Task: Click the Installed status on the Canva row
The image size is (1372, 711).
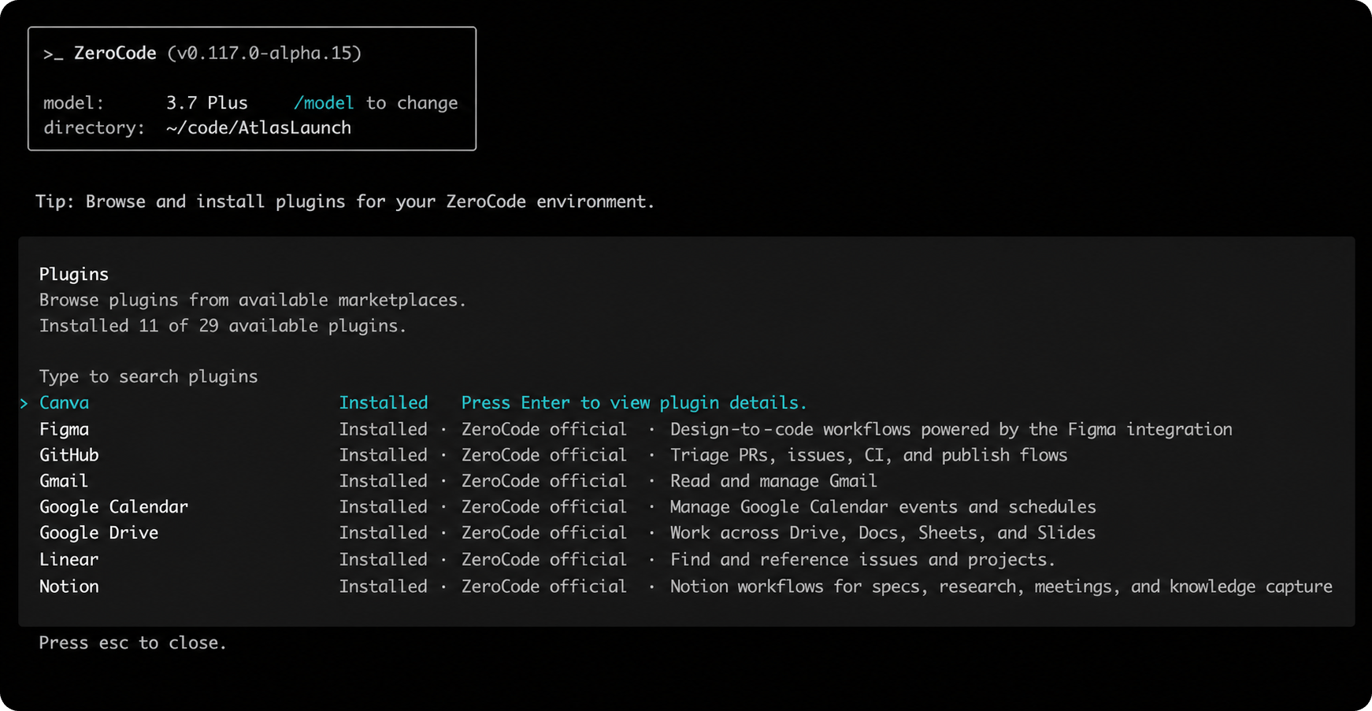Action: [x=384, y=403]
